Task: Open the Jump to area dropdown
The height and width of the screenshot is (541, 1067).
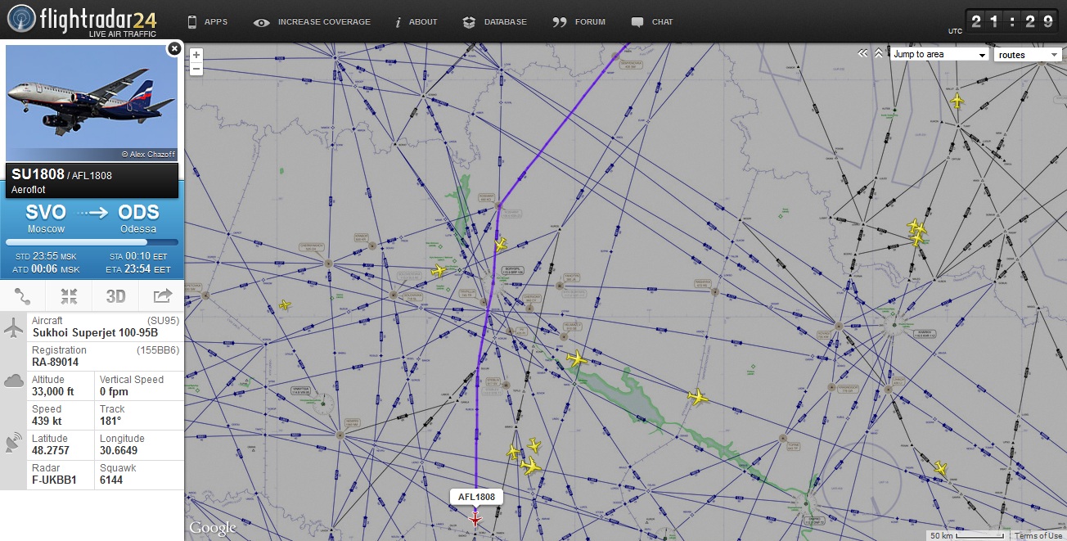Action: coord(940,55)
